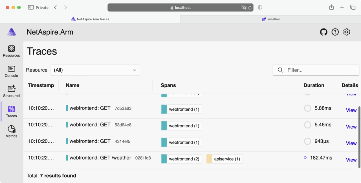Open the GitHub repository icon
Viewport: 361px width, 183px height.
[x=323, y=32]
